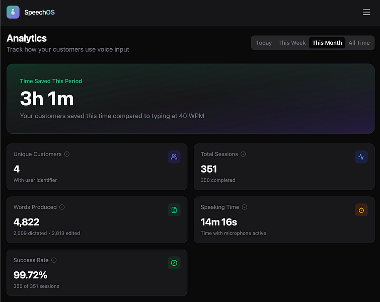Image resolution: width=380 pixels, height=302 pixels.
Task: Click the Total Sessions card title
Action: [x=219, y=154]
